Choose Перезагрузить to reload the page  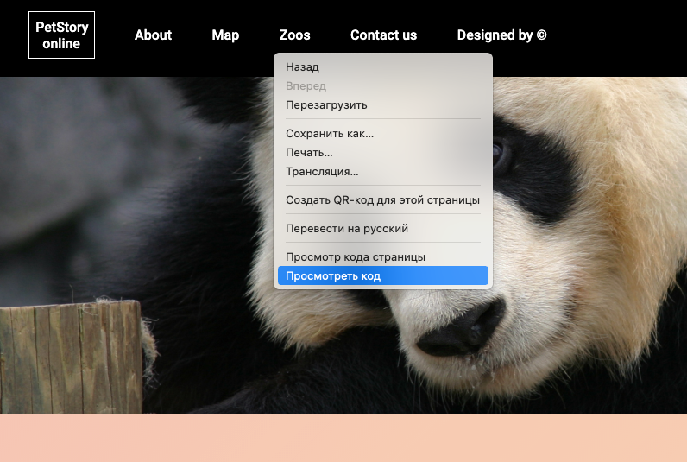(x=383, y=105)
